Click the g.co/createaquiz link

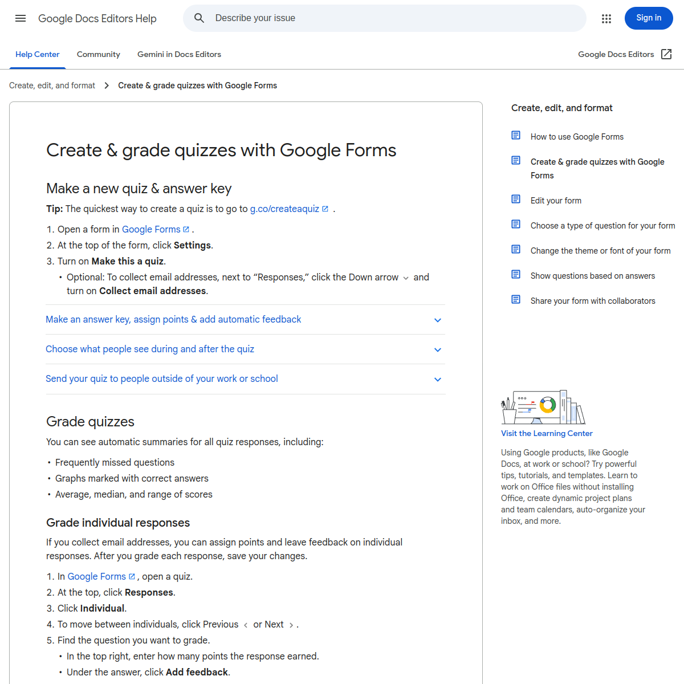click(284, 209)
